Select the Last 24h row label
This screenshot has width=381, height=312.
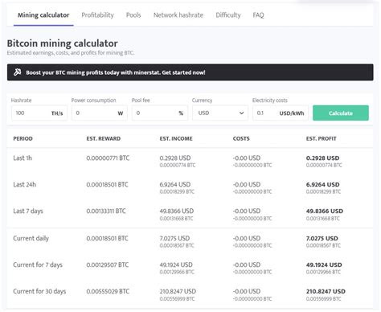tap(24, 184)
